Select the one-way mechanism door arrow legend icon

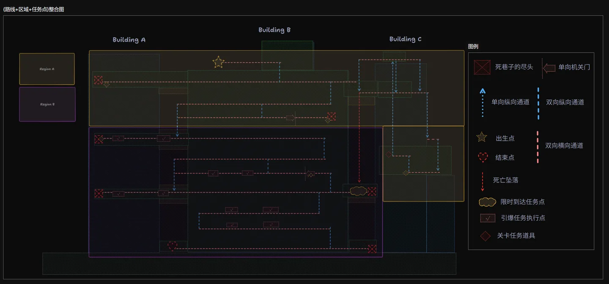tap(549, 68)
